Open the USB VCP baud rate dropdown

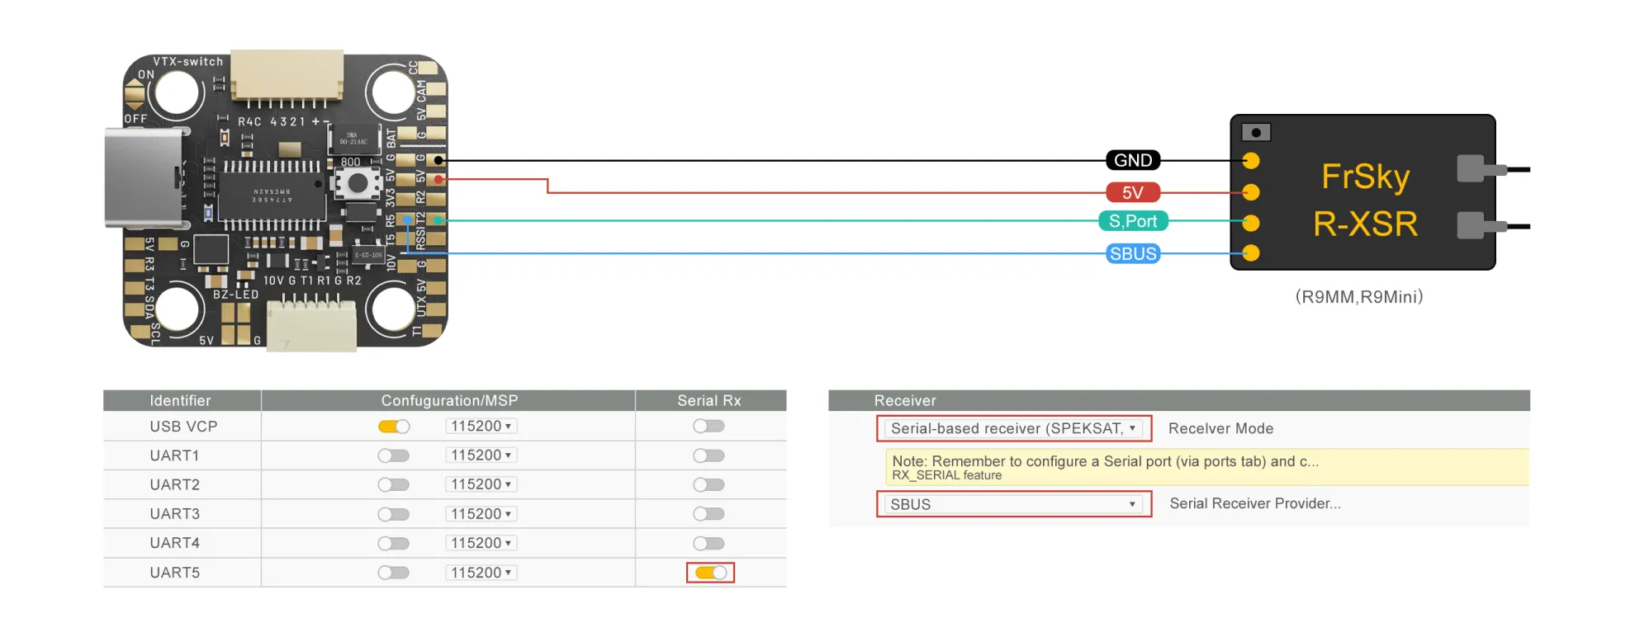[x=481, y=427]
